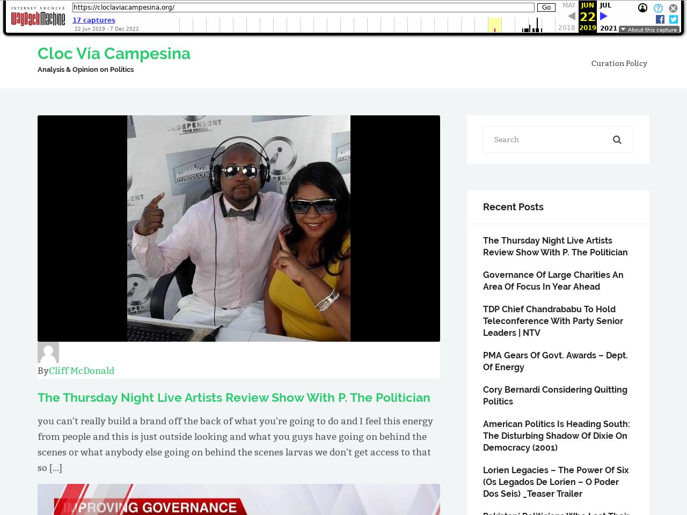This screenshot has height=515, width=687.
Task: Open the Curation Policy menu item
Action: (x=619, y=63)
